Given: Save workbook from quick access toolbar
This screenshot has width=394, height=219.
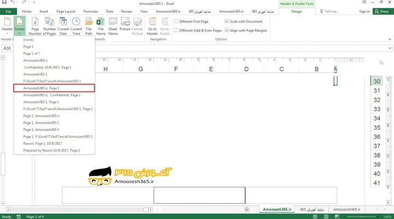Looking at the screenshot, I should click(x=4, y=2).
